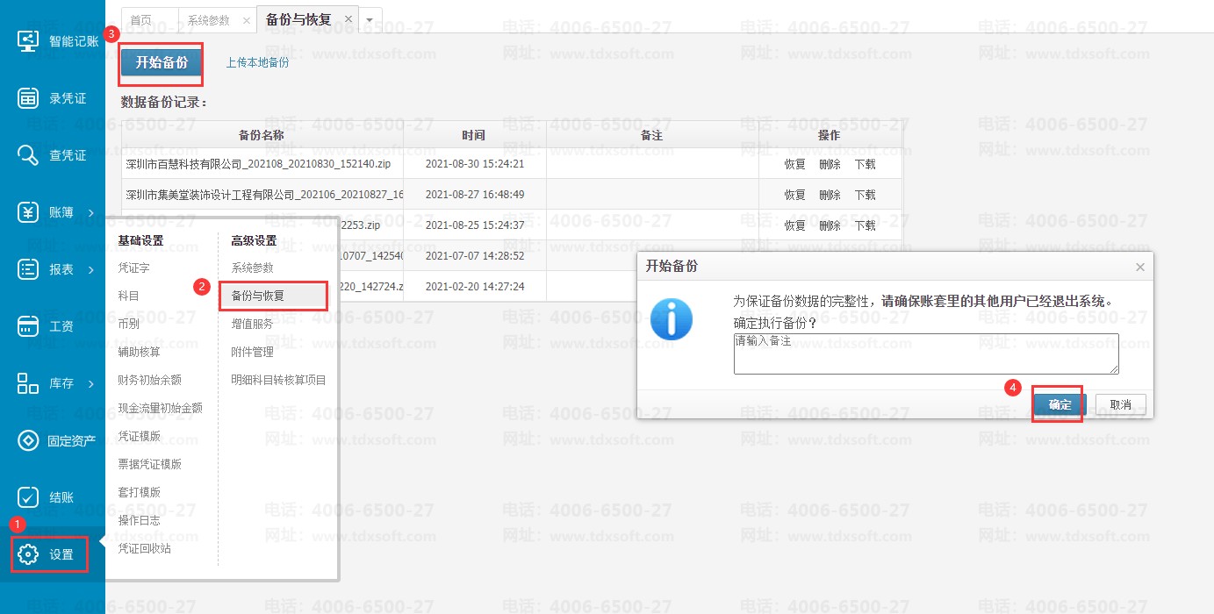Open the 固定资产 sidebar icon
The width and height of the screenshot is (1214, 614).
point(28,440)
